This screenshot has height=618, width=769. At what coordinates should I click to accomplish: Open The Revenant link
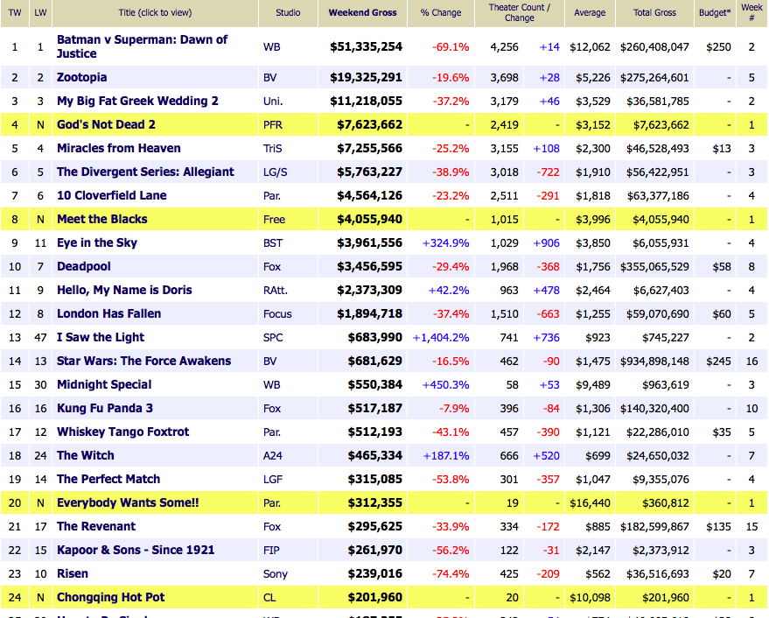[x=96, y=526]
